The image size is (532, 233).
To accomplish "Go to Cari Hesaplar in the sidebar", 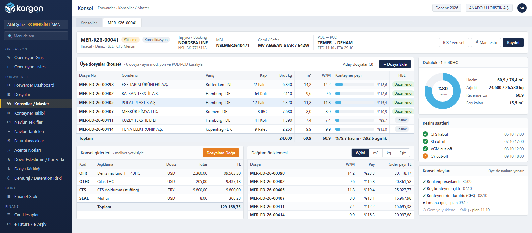I will pyautogui.click(x=36, y=215).
